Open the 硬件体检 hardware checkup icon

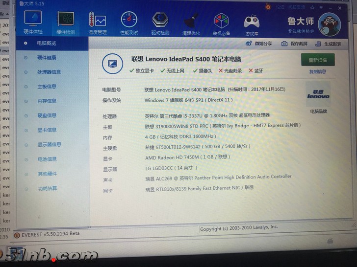33,22
